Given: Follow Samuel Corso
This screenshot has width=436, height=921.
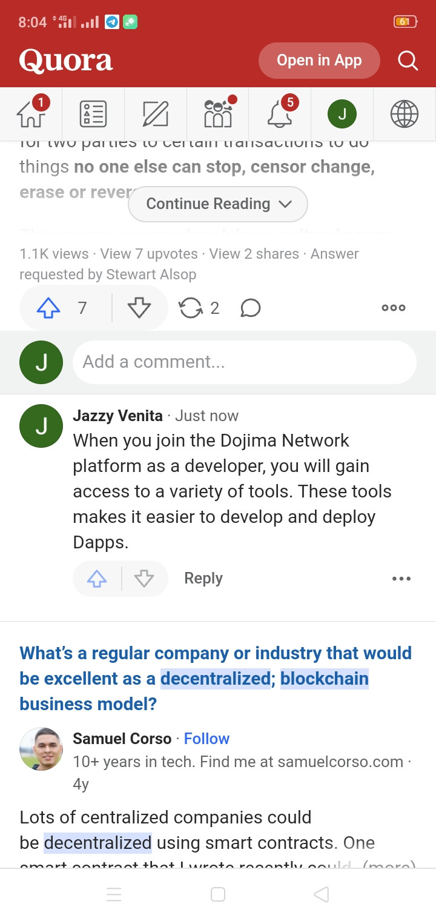Looking at the screenshot, I should click(206, 739).
